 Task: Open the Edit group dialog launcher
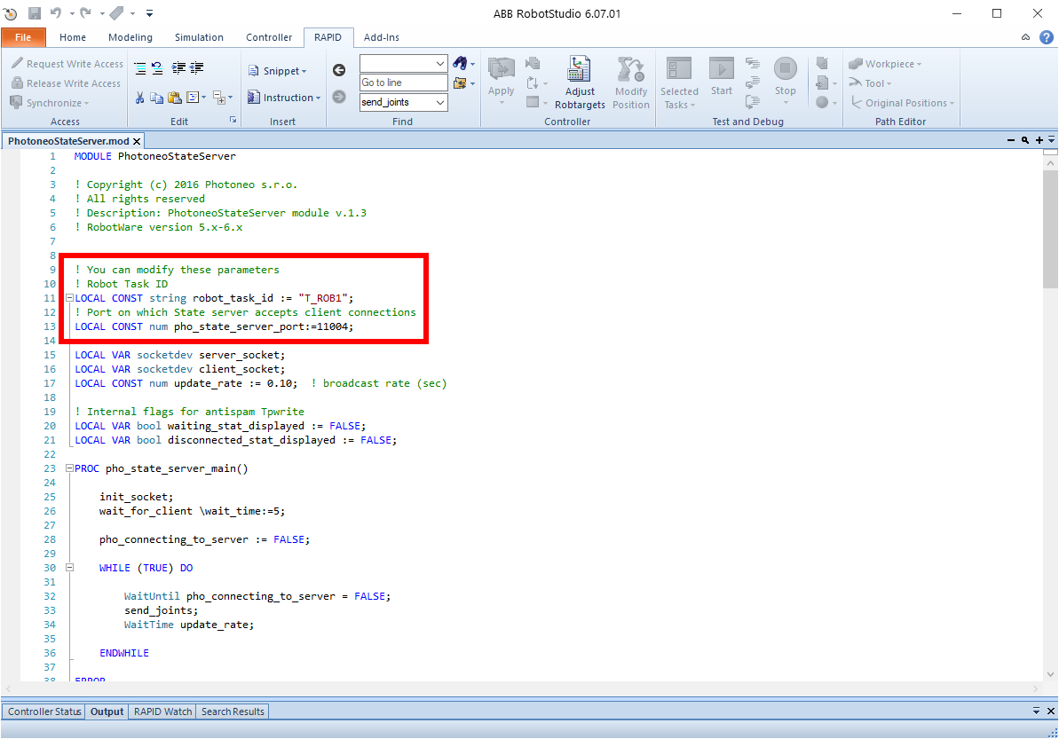[x=233, y=120]
